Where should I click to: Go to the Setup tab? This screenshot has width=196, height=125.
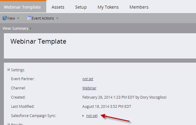(81, 7)
